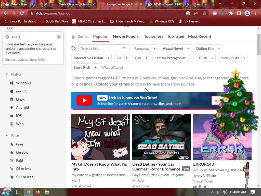Open the notification center icon

tap(253, 192)
